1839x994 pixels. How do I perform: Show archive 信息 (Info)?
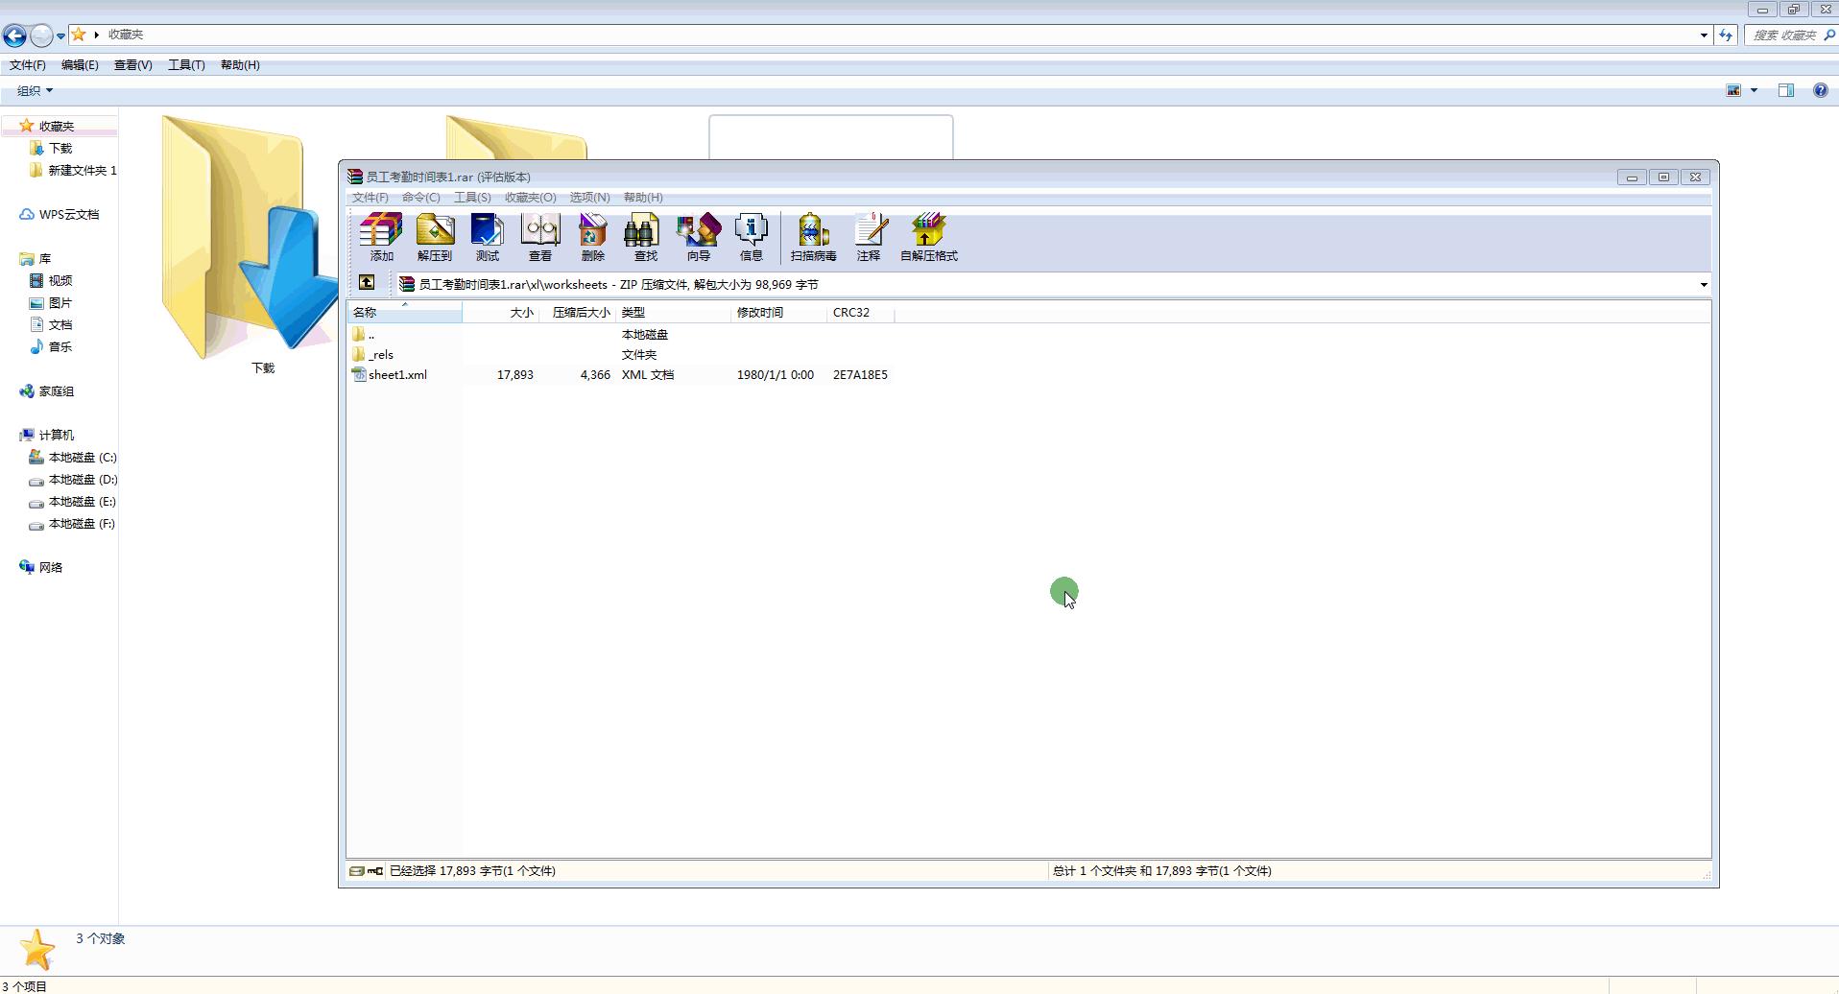pos(751,236)
